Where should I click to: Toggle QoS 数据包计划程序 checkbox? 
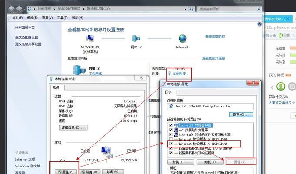(171, 130)
